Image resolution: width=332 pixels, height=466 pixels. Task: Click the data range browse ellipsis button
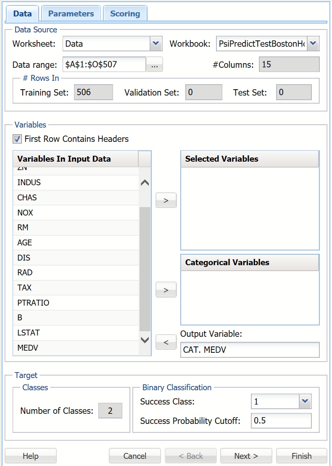(154, 65)
